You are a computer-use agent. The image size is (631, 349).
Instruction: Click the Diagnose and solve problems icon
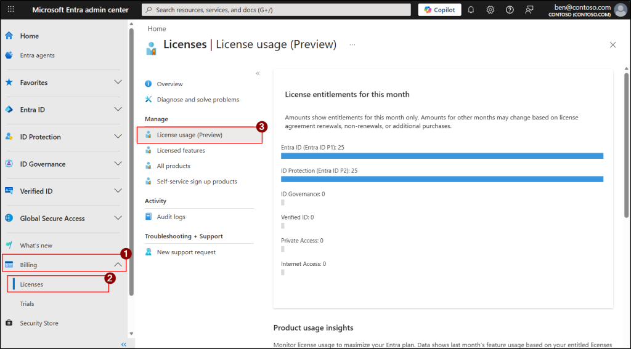tap(149, 100)
